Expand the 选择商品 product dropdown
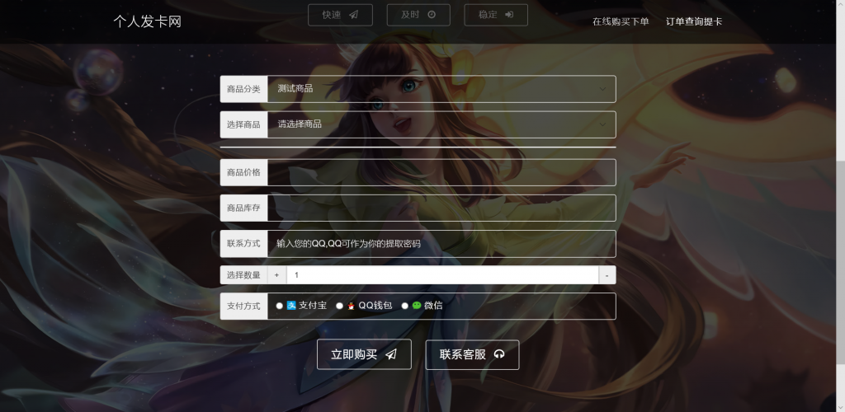 (x=441, y=124)
